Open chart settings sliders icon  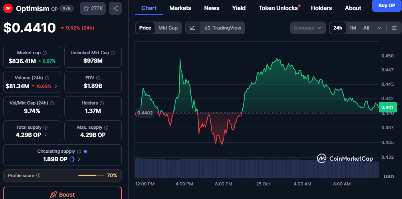[394, 28]
